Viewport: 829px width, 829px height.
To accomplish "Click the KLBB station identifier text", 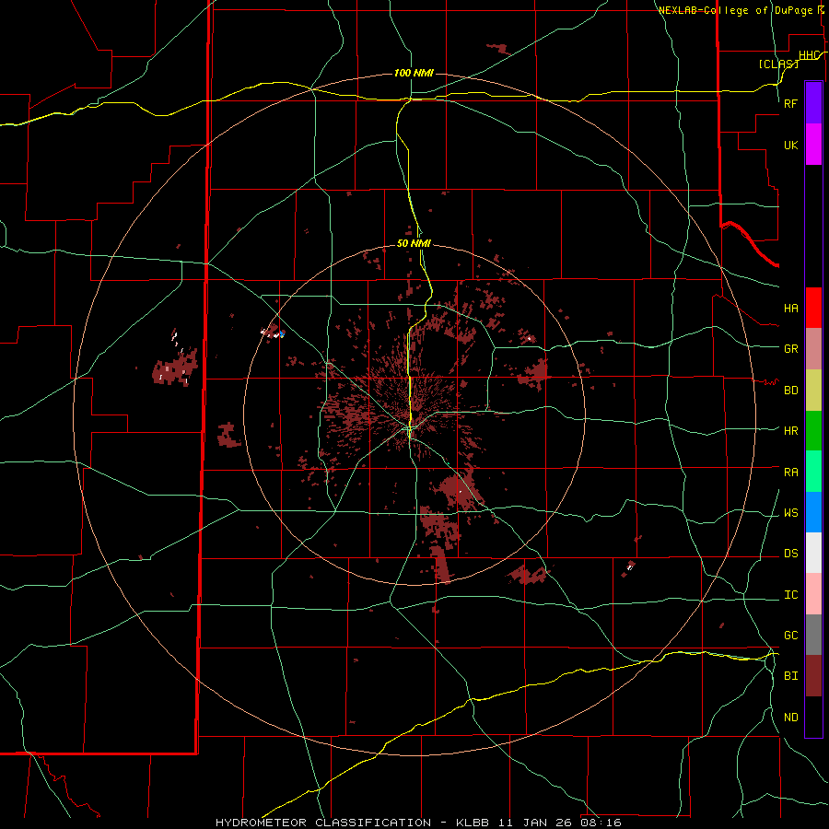I will point(473,823).
